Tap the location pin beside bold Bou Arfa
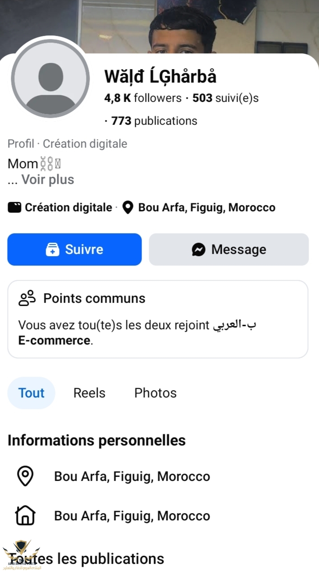319x571 pixels. [x=128, y=208]
